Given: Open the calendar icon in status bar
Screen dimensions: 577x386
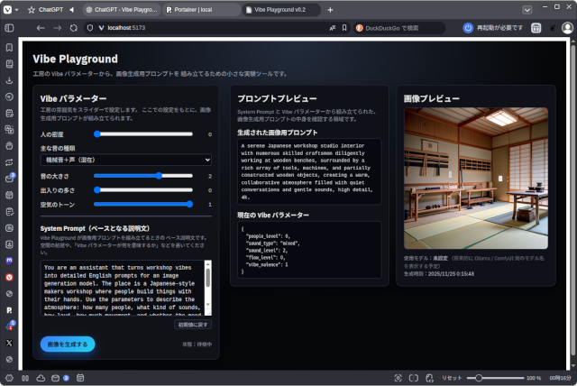Looking at the screenshot, I should [x=82, y=377].
